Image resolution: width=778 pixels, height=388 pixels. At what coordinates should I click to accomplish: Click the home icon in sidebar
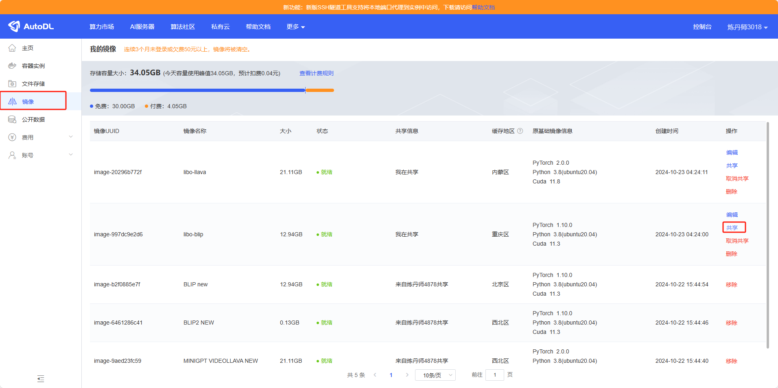(x=12, y=48)
